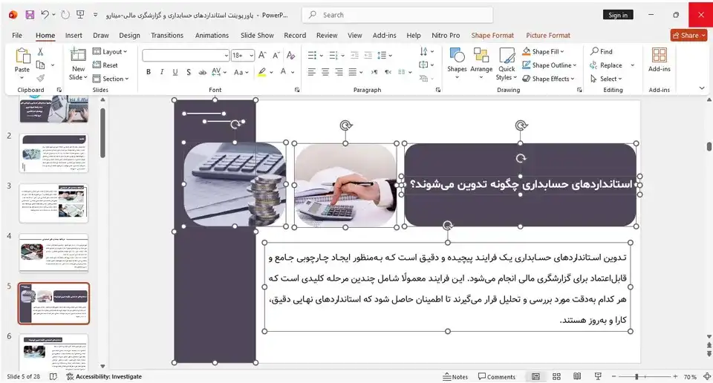Switch to Slide Sorter view
The image size is (713, 383).
(556, 376)
